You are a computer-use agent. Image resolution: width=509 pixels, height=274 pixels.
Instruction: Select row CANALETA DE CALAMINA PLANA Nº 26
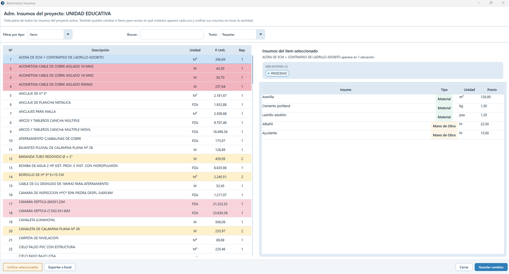pos(127,231)
